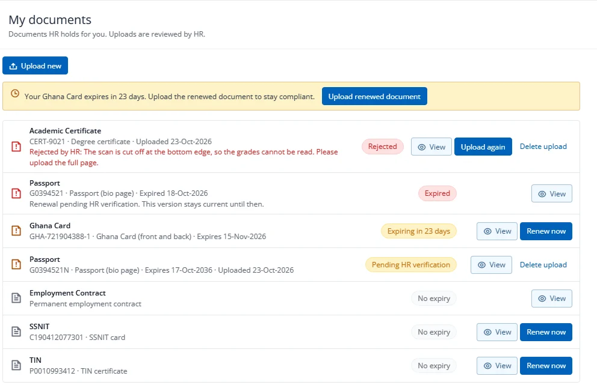This screenshot has height=385, width=597.
Task: Click the document icon beside Employment Contract
Action: [x=16, y=298]
